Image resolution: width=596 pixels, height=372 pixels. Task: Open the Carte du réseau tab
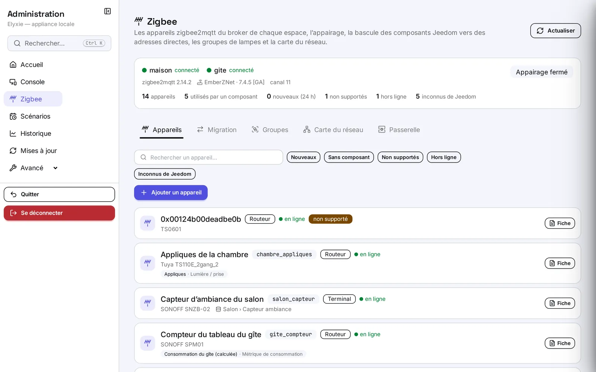coord(333,130)
